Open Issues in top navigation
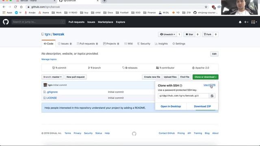The height and width of the screenshot is (146, 260). (x=91, y=22)
